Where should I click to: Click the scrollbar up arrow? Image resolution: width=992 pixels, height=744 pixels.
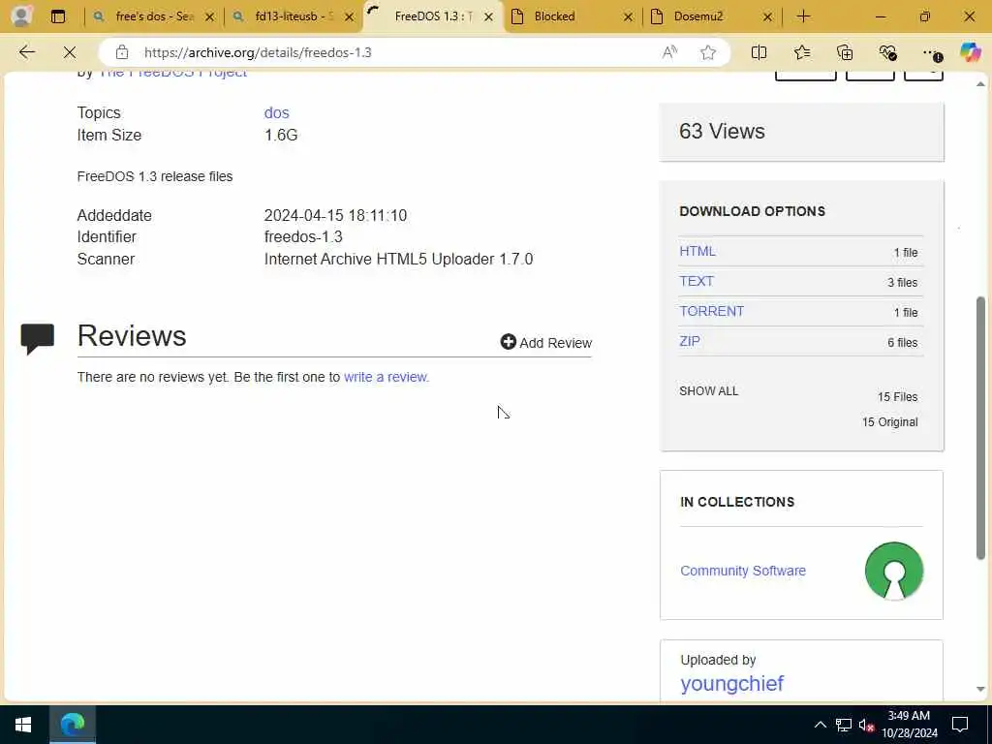tap(980, 83)
